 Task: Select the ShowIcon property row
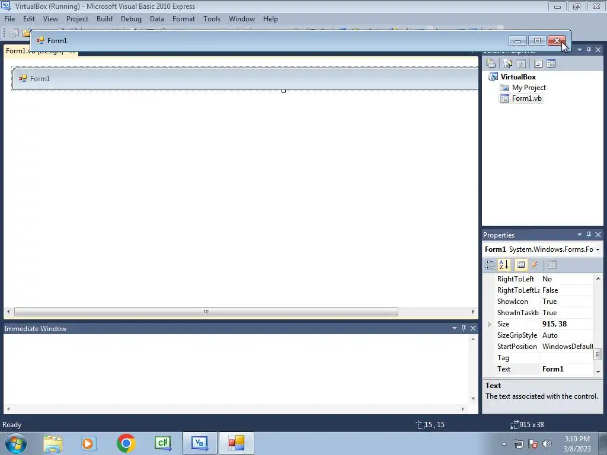[x=544, y=302]
